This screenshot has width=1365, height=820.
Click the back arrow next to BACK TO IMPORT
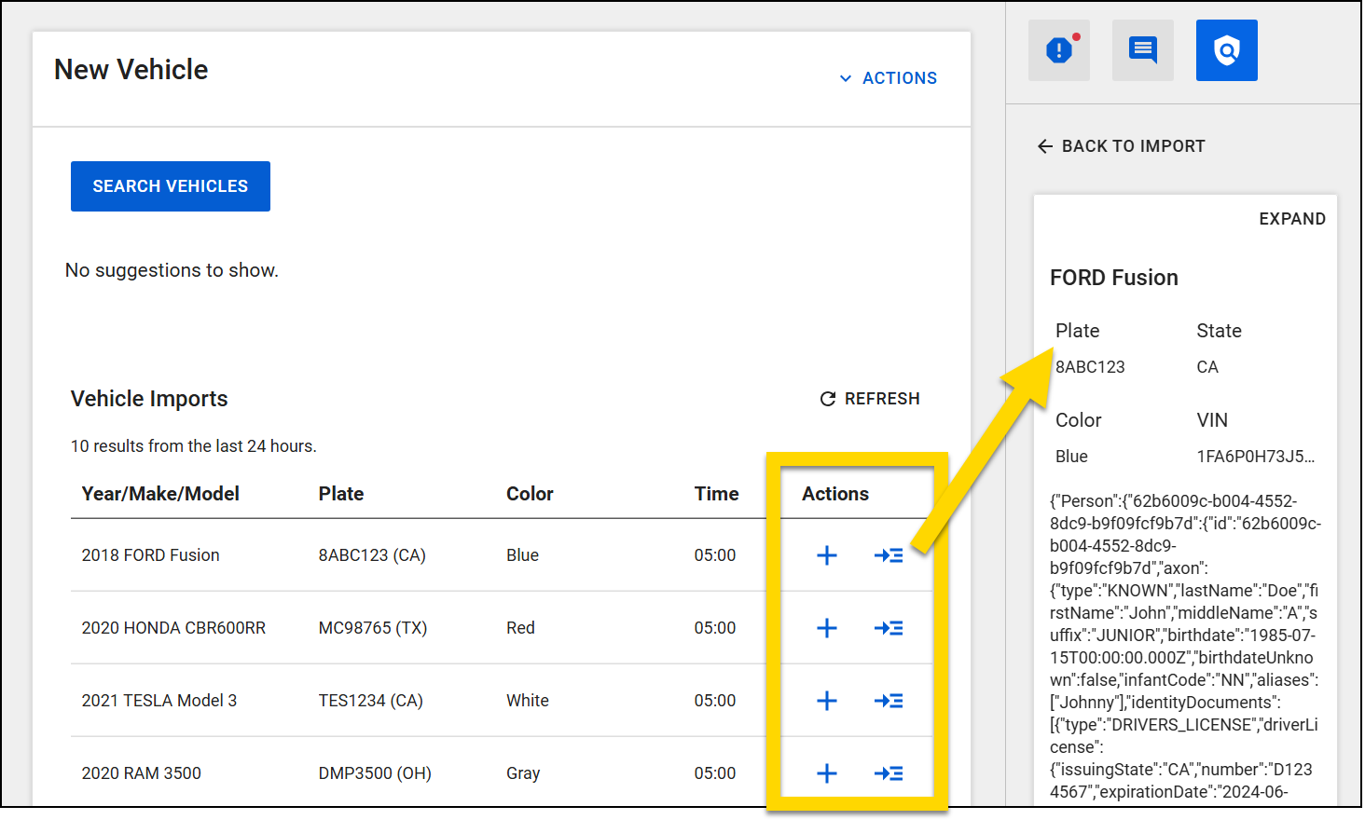(x=1045, y=146)
